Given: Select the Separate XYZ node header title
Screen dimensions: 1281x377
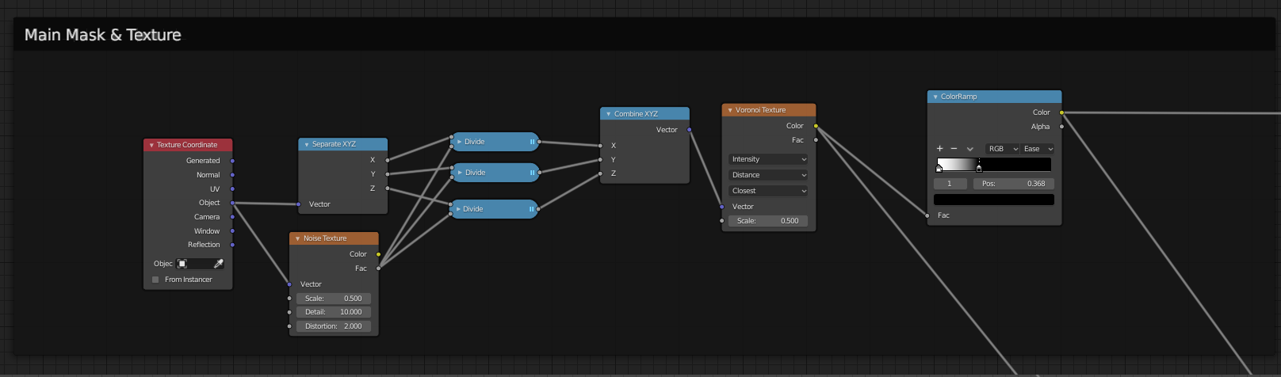Looking at the screenshot, I should point(334,144).
